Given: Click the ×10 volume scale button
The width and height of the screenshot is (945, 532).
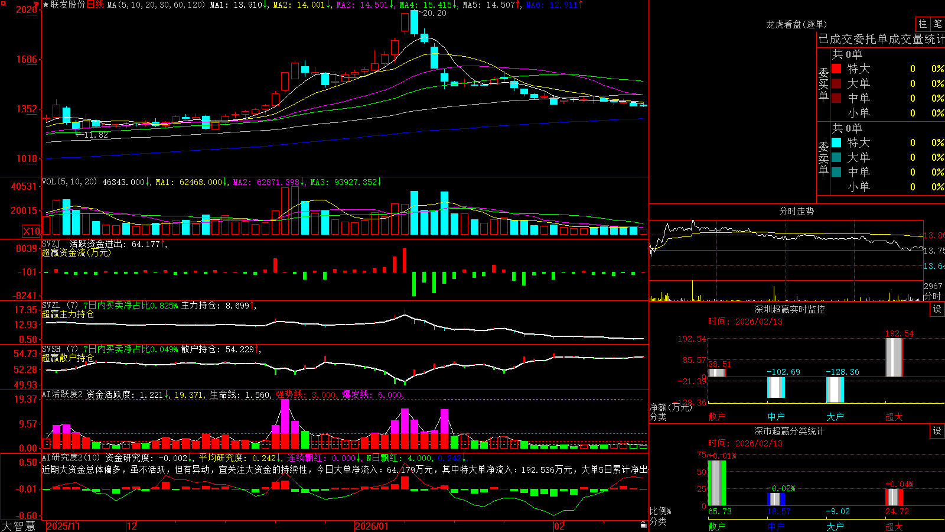Looking at the screenshot, I should (31, 231).
